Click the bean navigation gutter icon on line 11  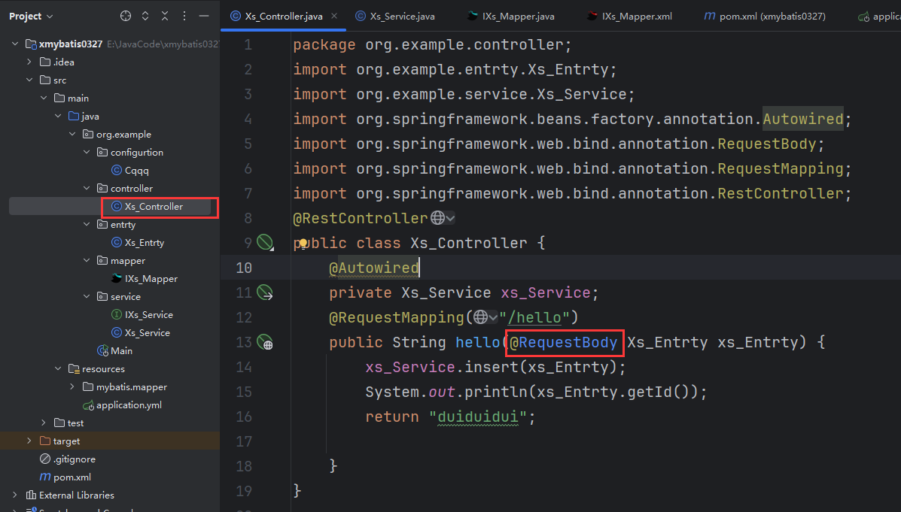coord(264,292)
